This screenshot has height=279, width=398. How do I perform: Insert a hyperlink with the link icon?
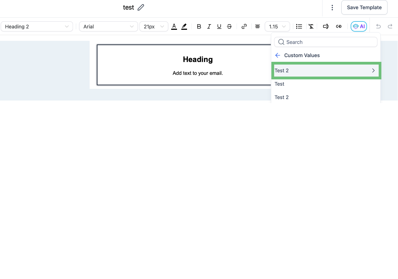point(244,26)
